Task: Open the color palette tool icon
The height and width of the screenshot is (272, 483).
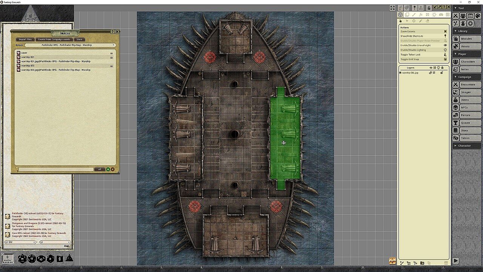Action: click(478, 16)
